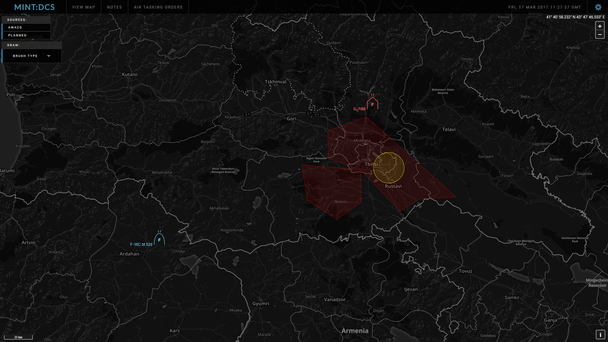This screenshot has height=342, width=608.
Task: Click the Telavi city label
Action: 449,130
